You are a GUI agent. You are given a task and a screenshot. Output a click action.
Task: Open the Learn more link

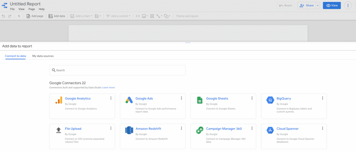(108, 88)
